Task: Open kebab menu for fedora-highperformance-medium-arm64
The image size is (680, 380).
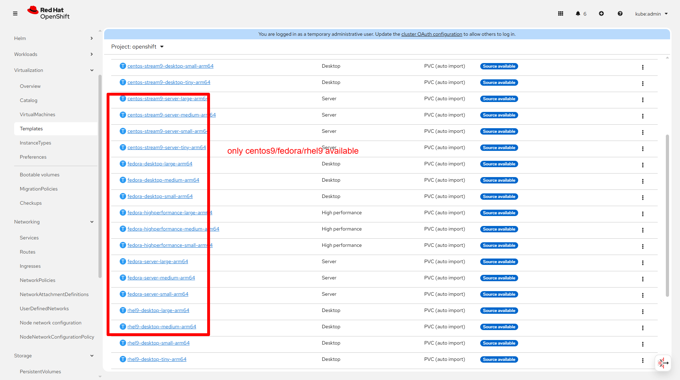Action: 643,230
